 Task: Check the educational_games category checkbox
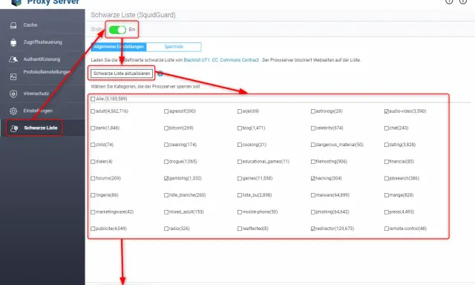(240, 162)
